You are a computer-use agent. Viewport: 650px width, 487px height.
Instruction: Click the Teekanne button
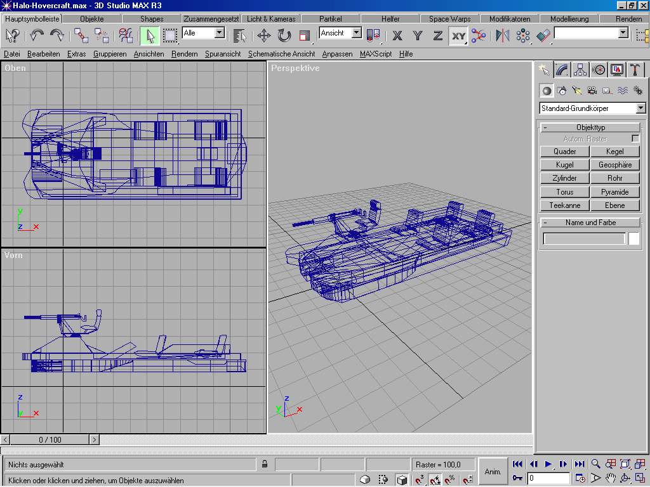pos(564,205)
